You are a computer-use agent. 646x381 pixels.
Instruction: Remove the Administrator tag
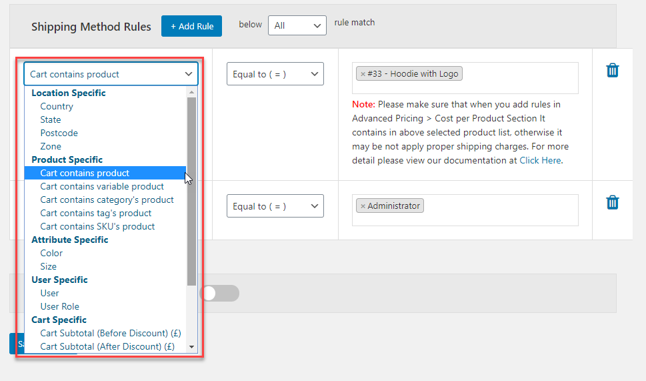click(363, 206)
